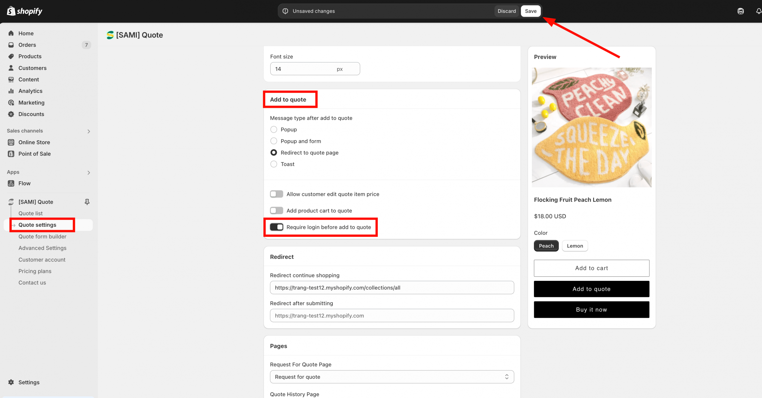Open the Home sidebar icon
Viewport: 762px width, 398px height.
11,33
